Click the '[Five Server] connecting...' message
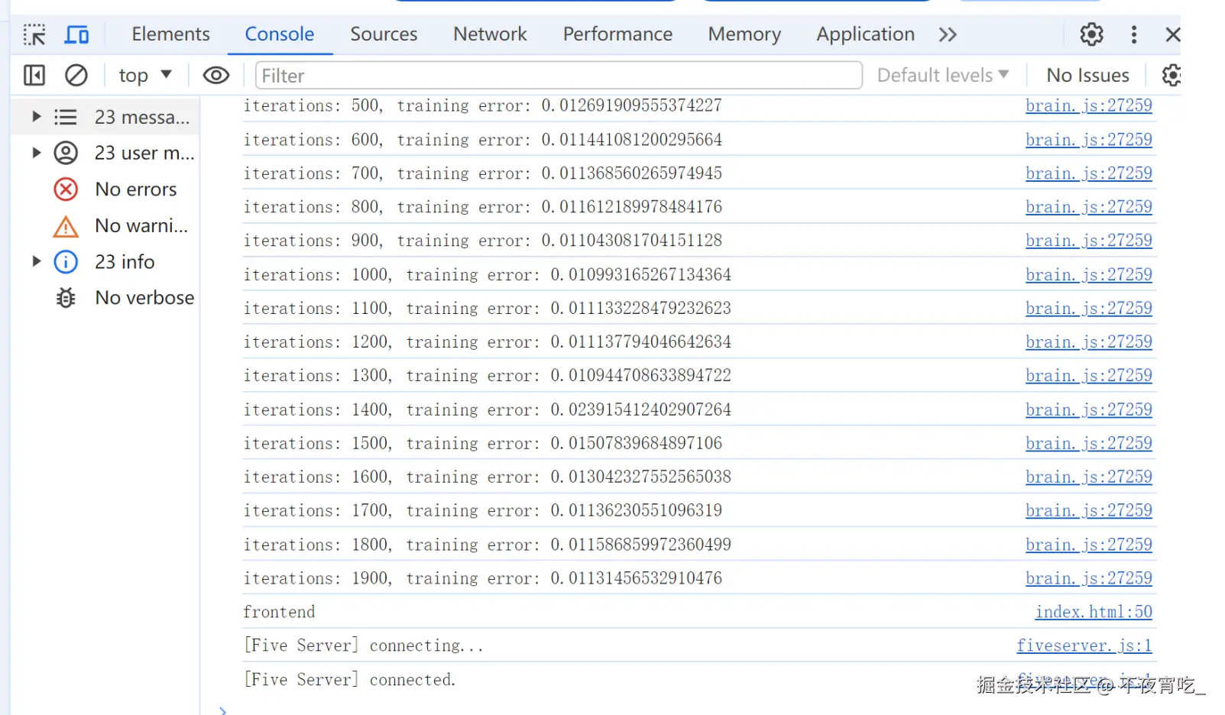 pyautogui.click(x=363, y=646)
